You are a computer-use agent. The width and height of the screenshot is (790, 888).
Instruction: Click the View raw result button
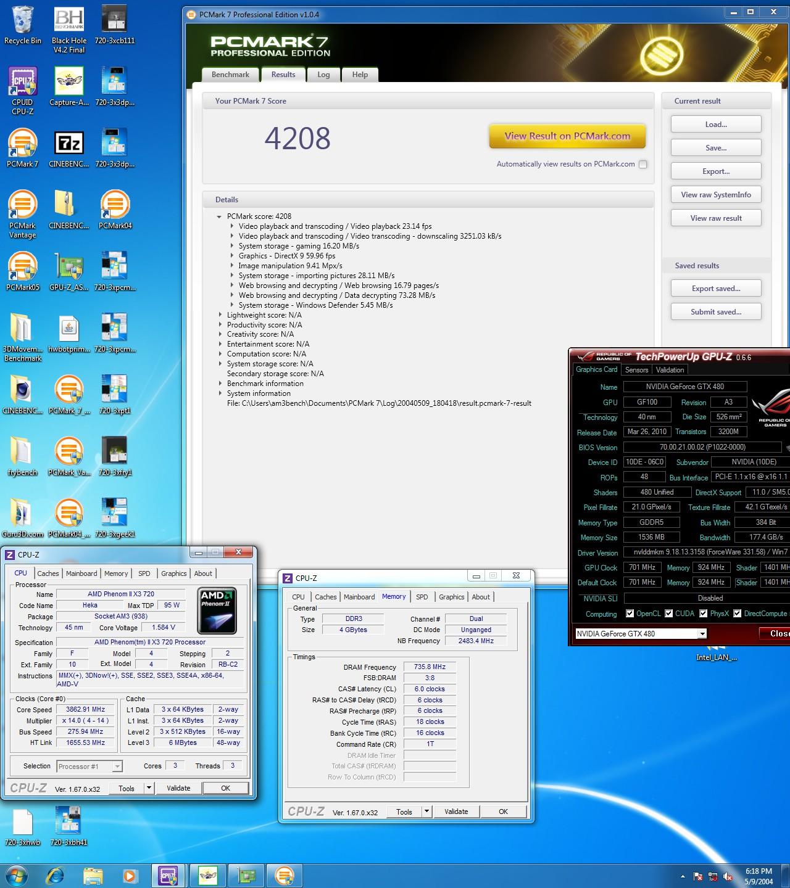pyautogui.click(x=716, y=218)
